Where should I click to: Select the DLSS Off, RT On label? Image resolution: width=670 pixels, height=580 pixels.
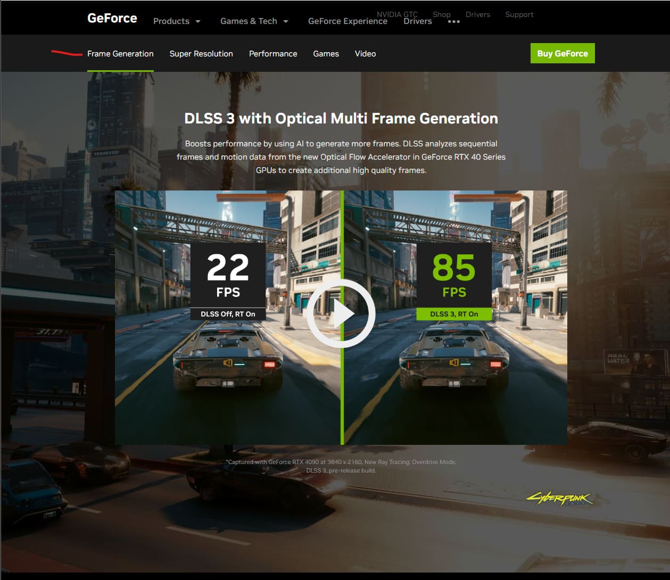228,314
